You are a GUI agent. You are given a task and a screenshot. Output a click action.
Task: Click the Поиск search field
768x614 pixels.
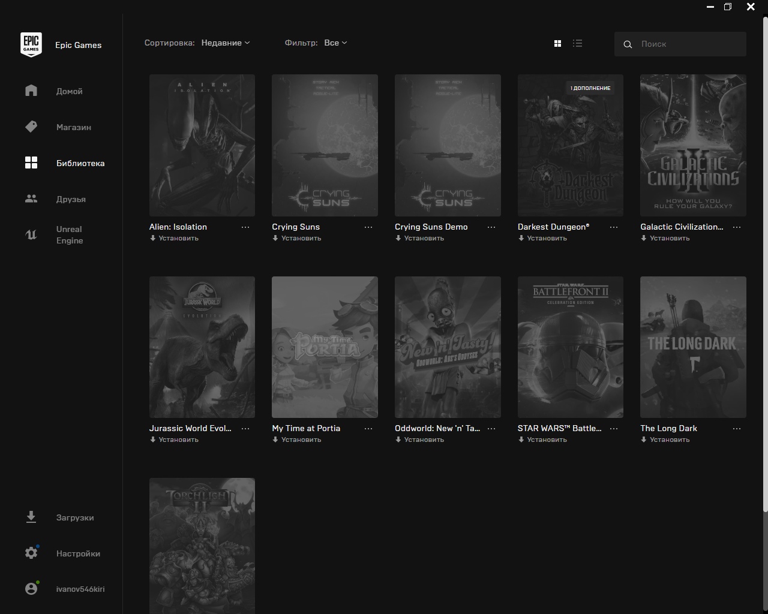tap(680, 44)
